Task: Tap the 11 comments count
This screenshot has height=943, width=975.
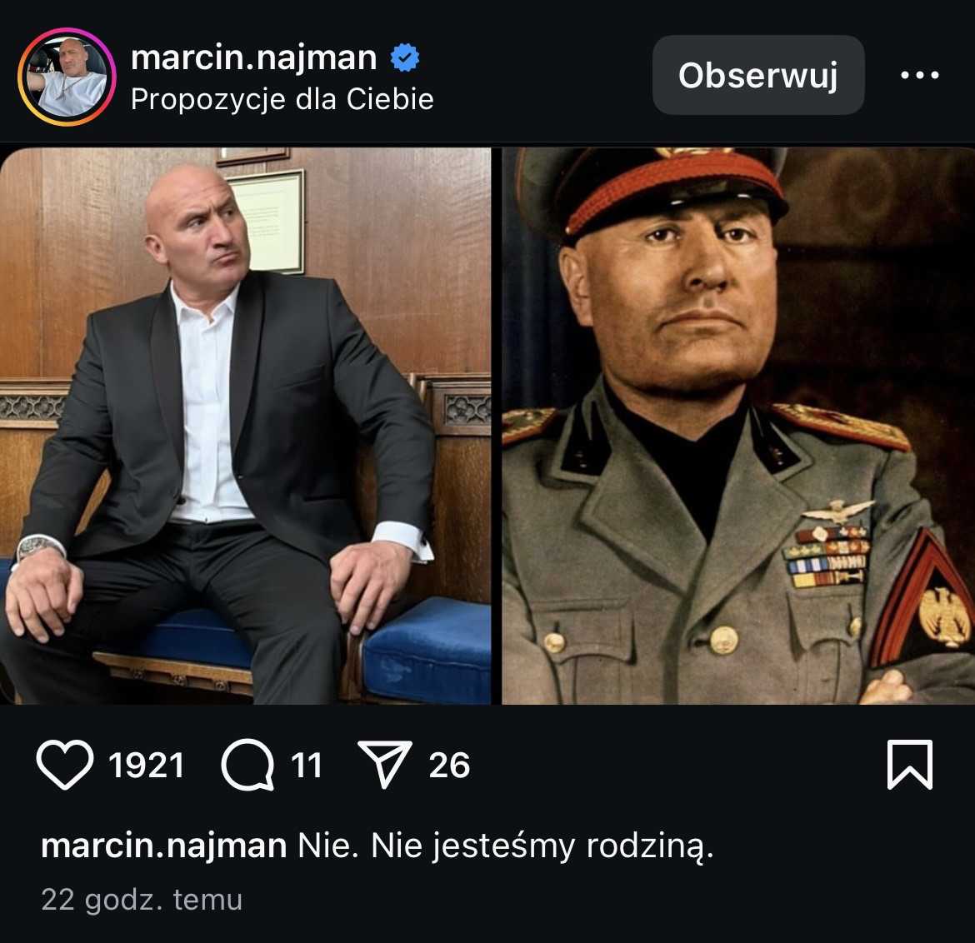Action: (307, 766)
